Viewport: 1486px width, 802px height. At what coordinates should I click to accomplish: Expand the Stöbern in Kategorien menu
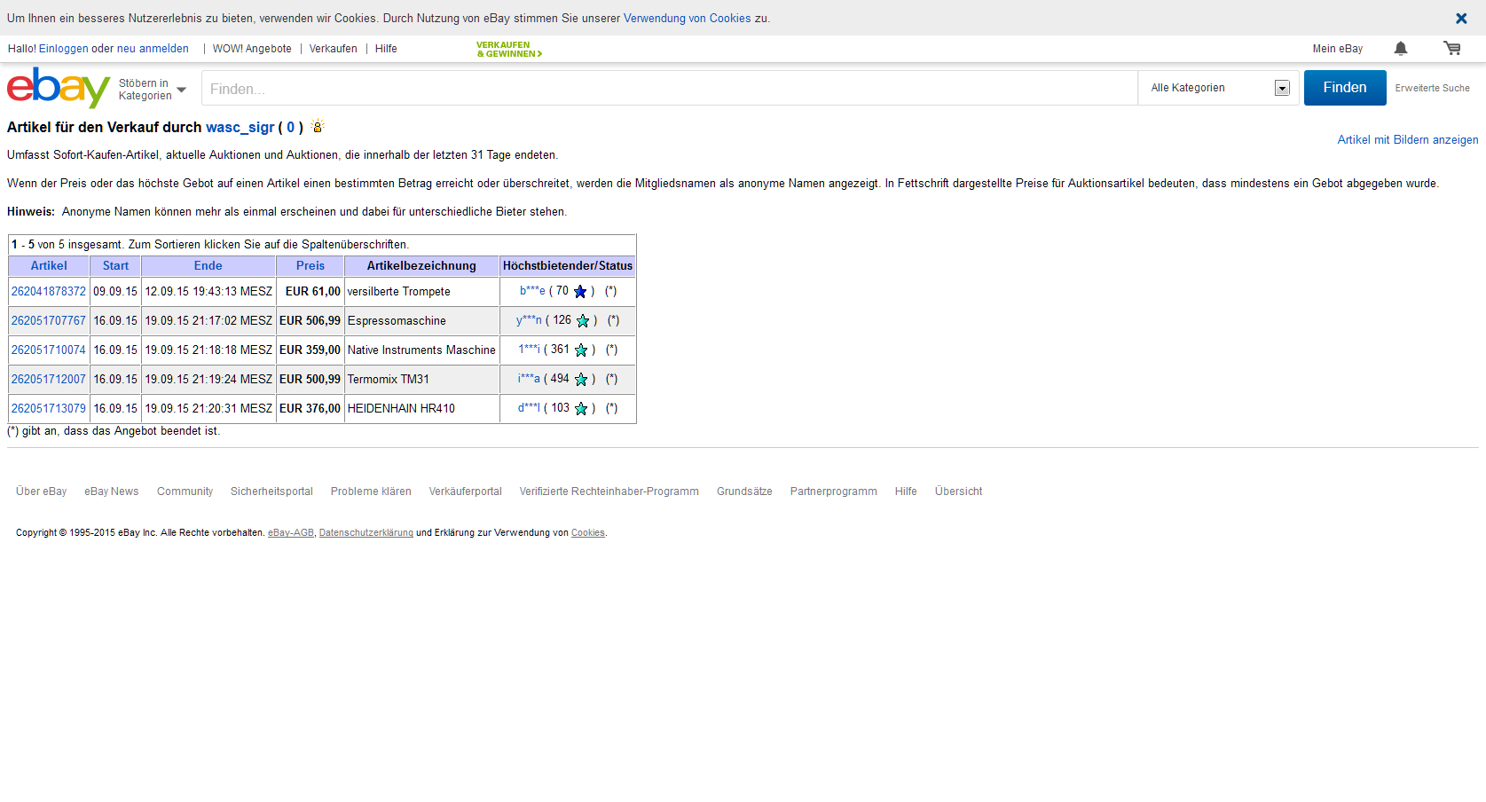tap(153, 90)
